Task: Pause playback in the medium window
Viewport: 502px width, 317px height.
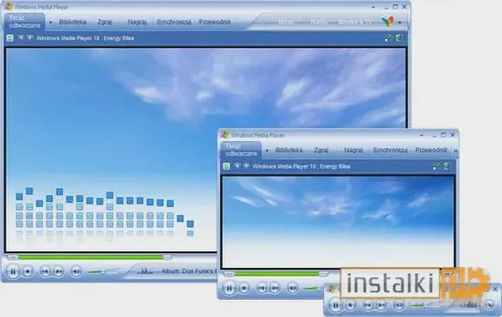Action: (229, 288)
